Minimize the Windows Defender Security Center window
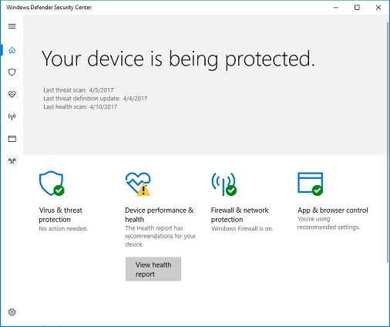 click(336, 8)
